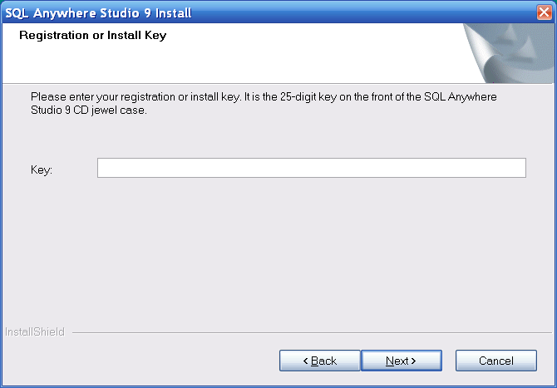The height and width of the screenshot is (388, 557).
Task: Click the InstallShield branding text
Action: pyautogui.click(x=35, y=332)
